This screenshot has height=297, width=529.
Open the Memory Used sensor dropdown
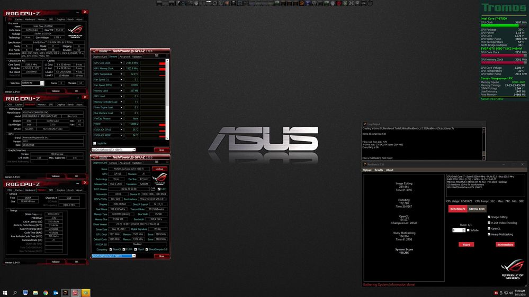click(x=121, y=91)
